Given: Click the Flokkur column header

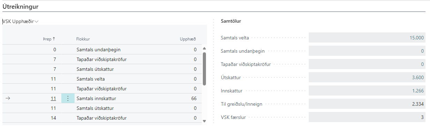Looking at the screenshot, I should (83, 39).
